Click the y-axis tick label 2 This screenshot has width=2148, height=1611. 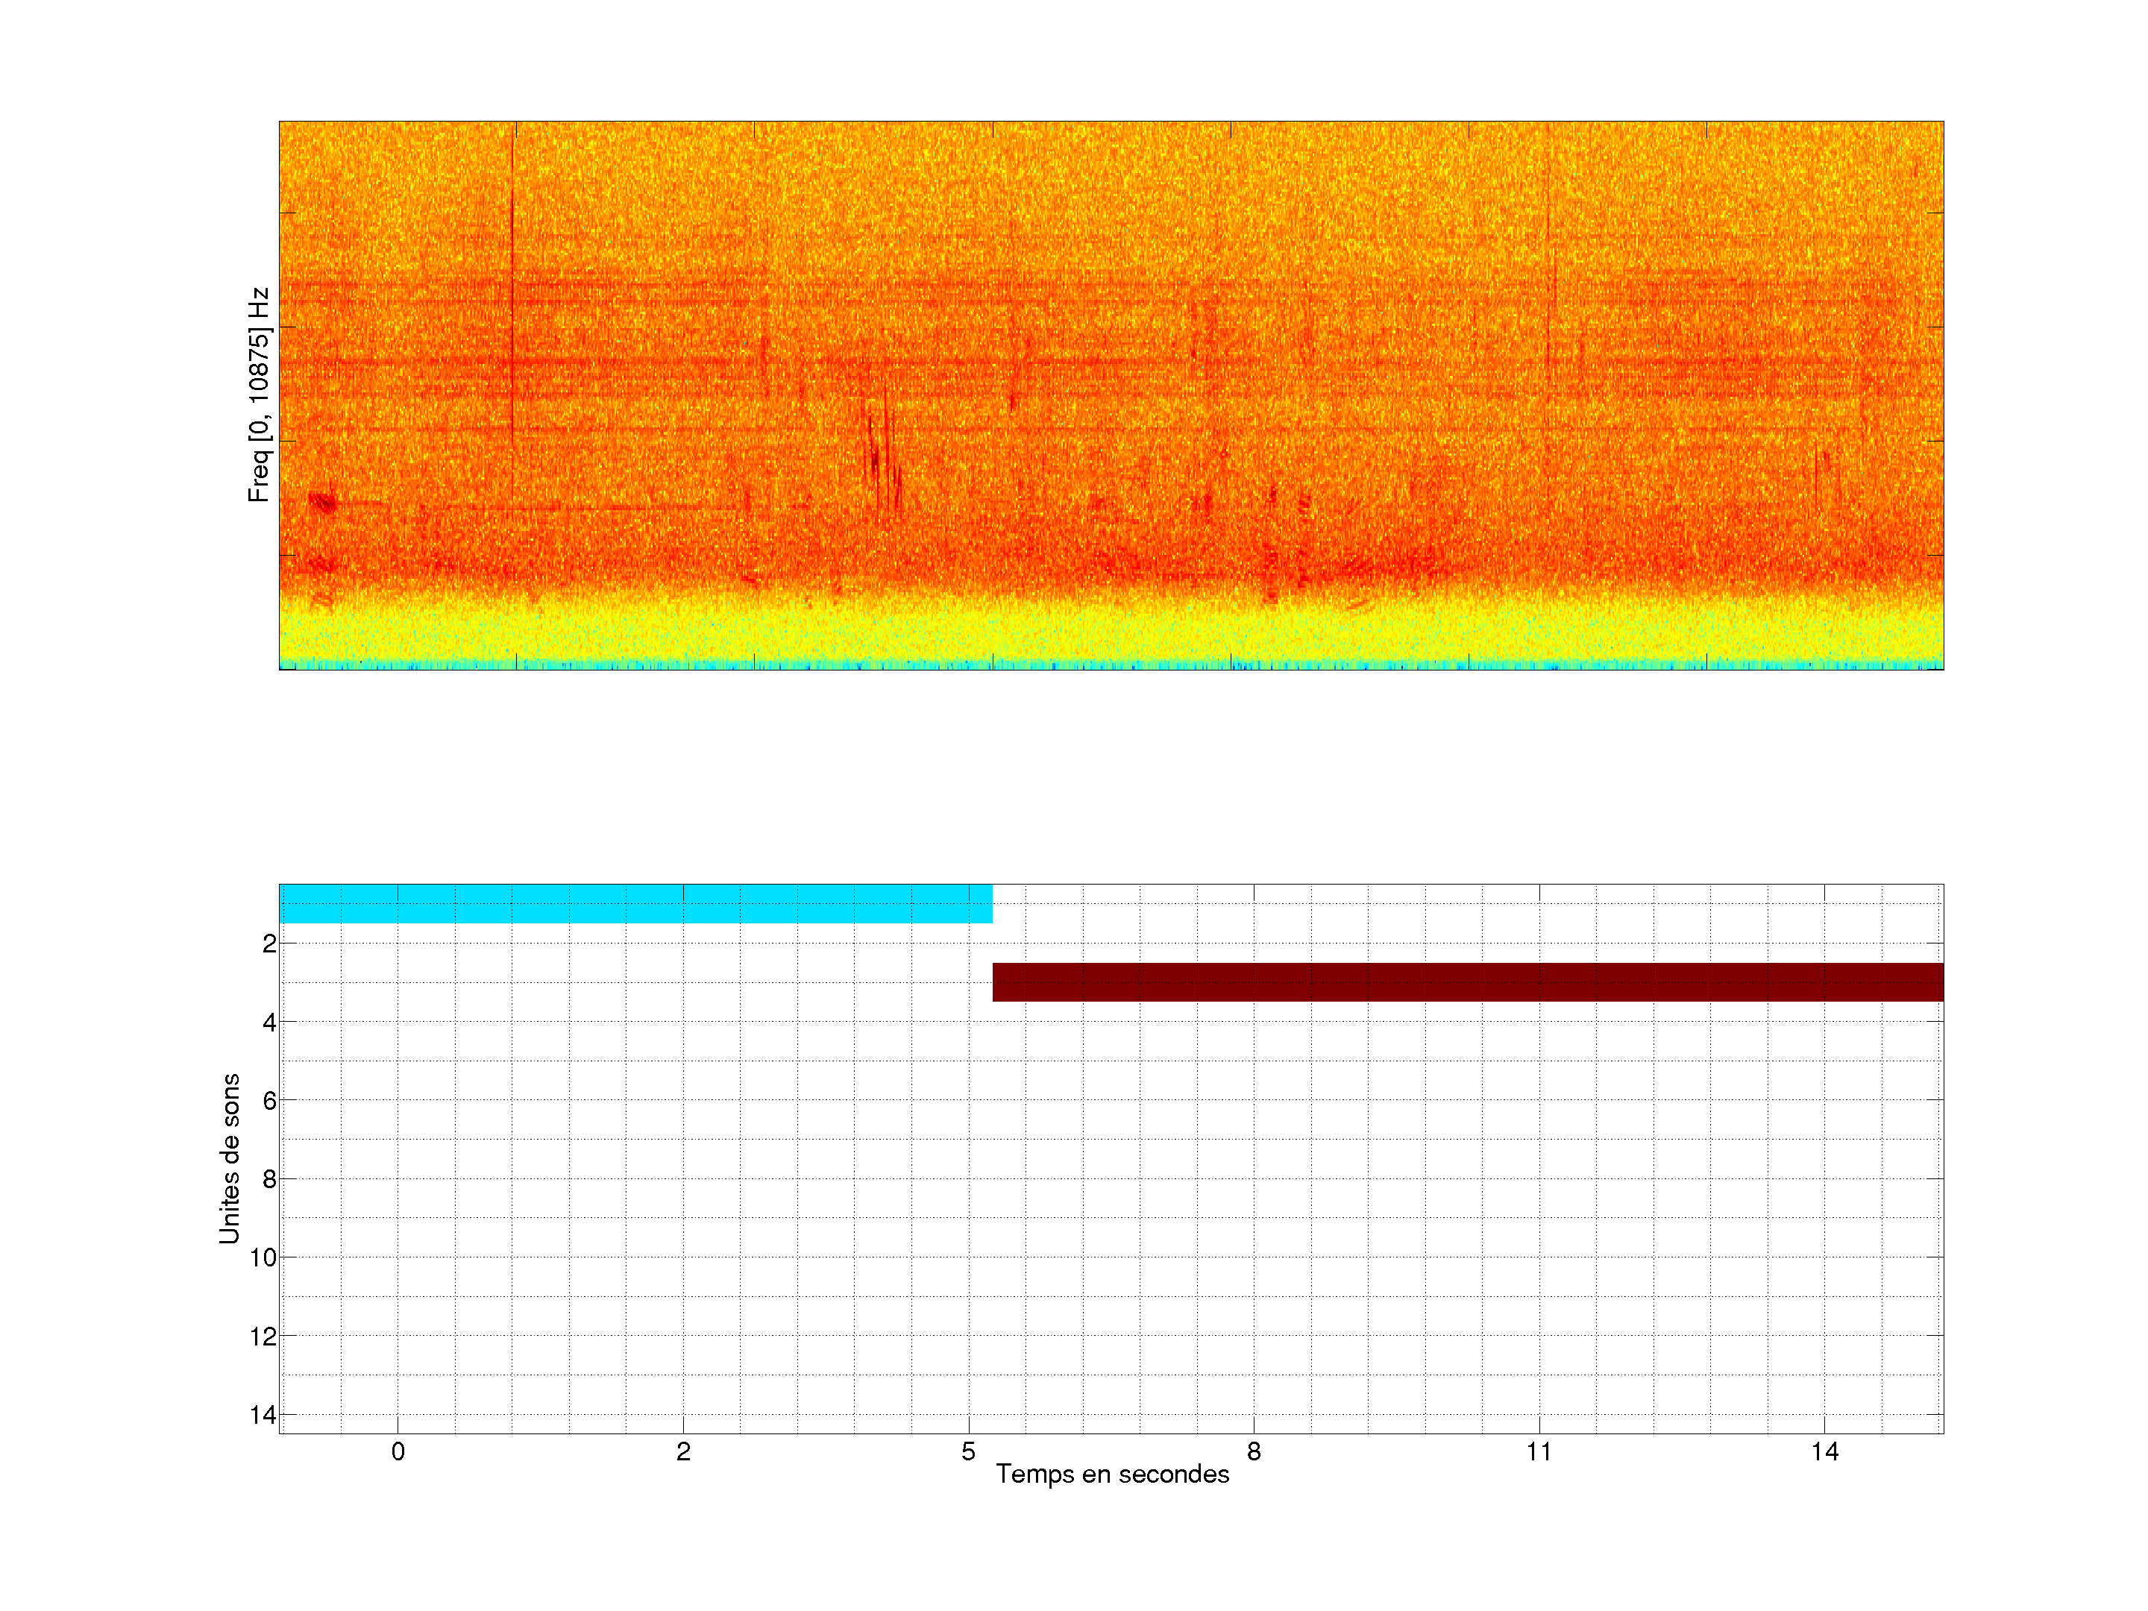pos(269,944)
